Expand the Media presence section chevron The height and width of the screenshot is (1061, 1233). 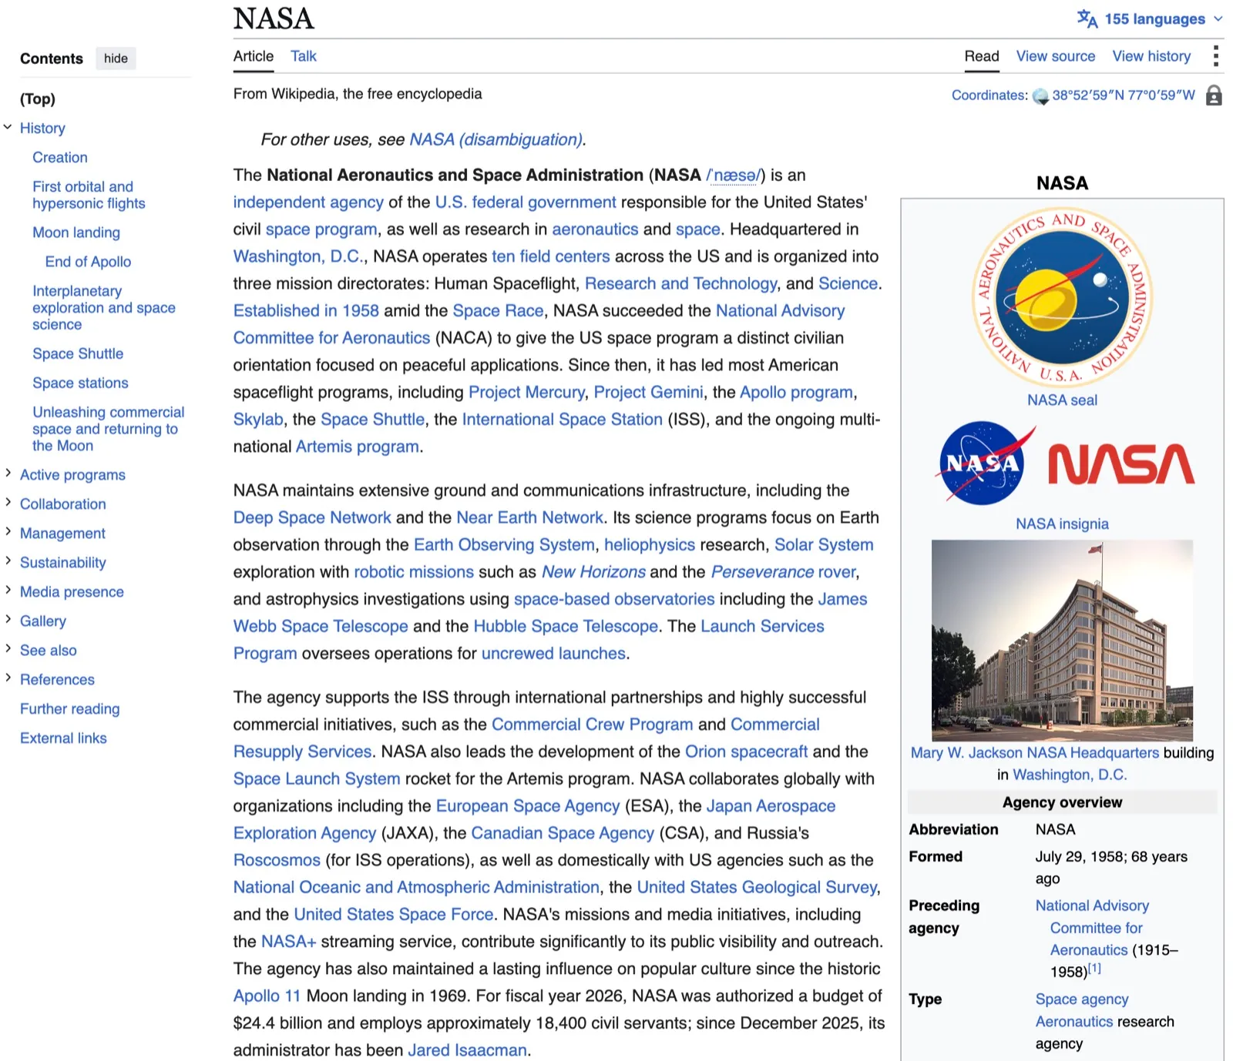pos(8,591)
